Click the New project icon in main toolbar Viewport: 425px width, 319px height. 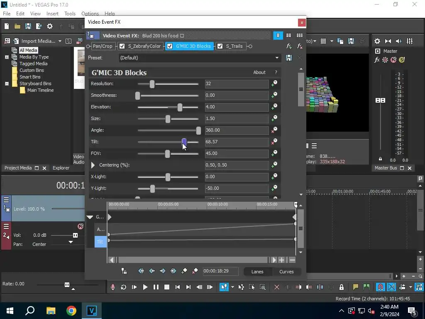point(7,26)
